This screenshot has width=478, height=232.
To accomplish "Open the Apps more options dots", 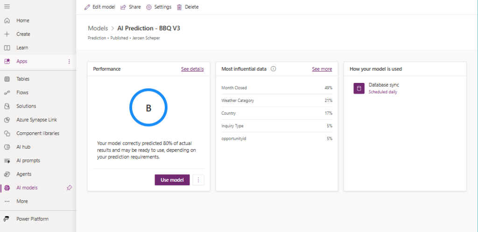I will pos(69,61).
